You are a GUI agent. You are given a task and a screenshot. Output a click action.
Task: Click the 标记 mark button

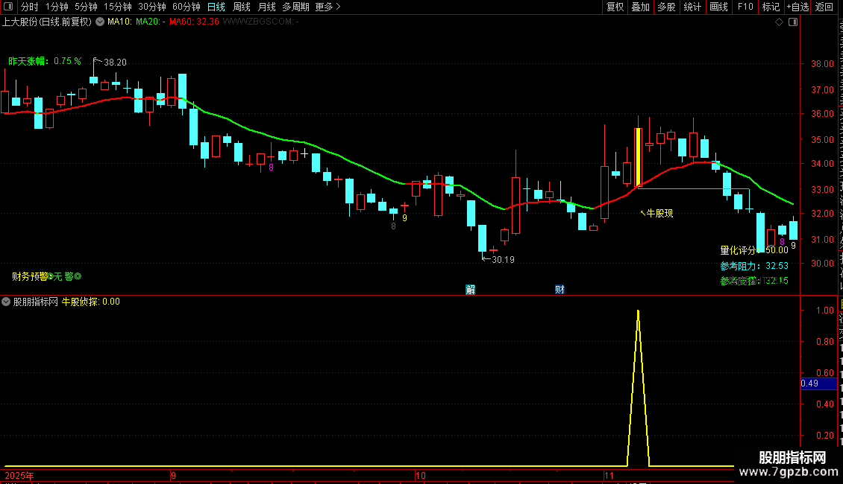(x=771, y=7)
